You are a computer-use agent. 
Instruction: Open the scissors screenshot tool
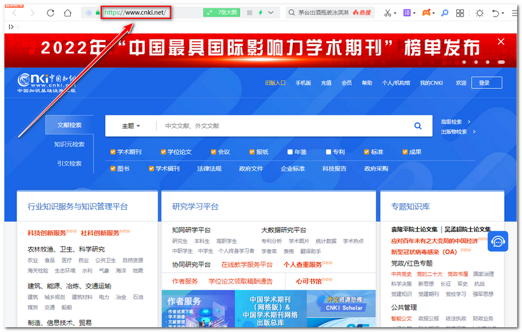click(x=388, y=13)
